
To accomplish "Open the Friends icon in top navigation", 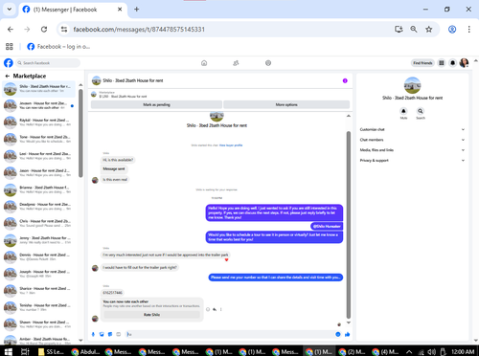I will click(236, 63).
